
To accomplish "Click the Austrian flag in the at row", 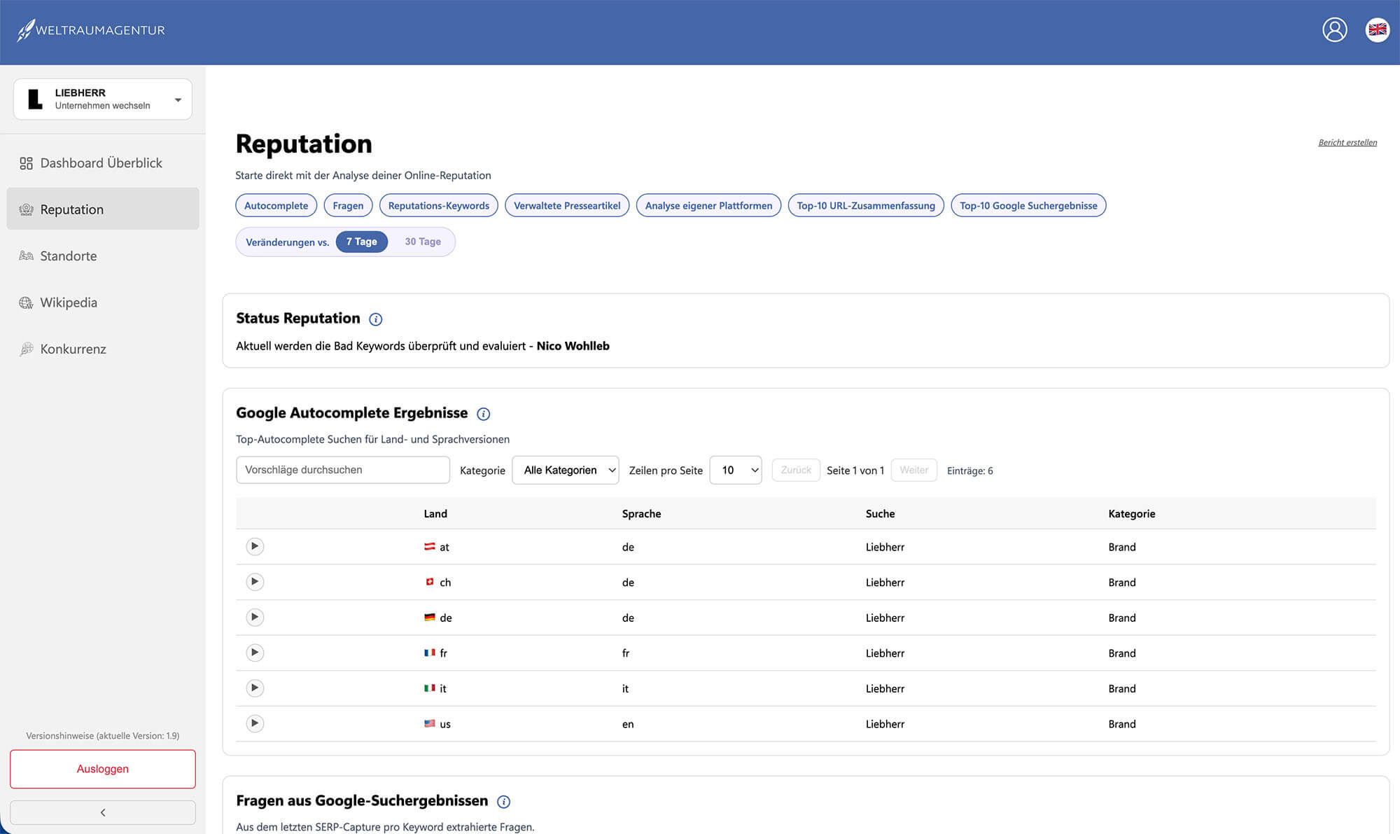I will pos(430,547).
